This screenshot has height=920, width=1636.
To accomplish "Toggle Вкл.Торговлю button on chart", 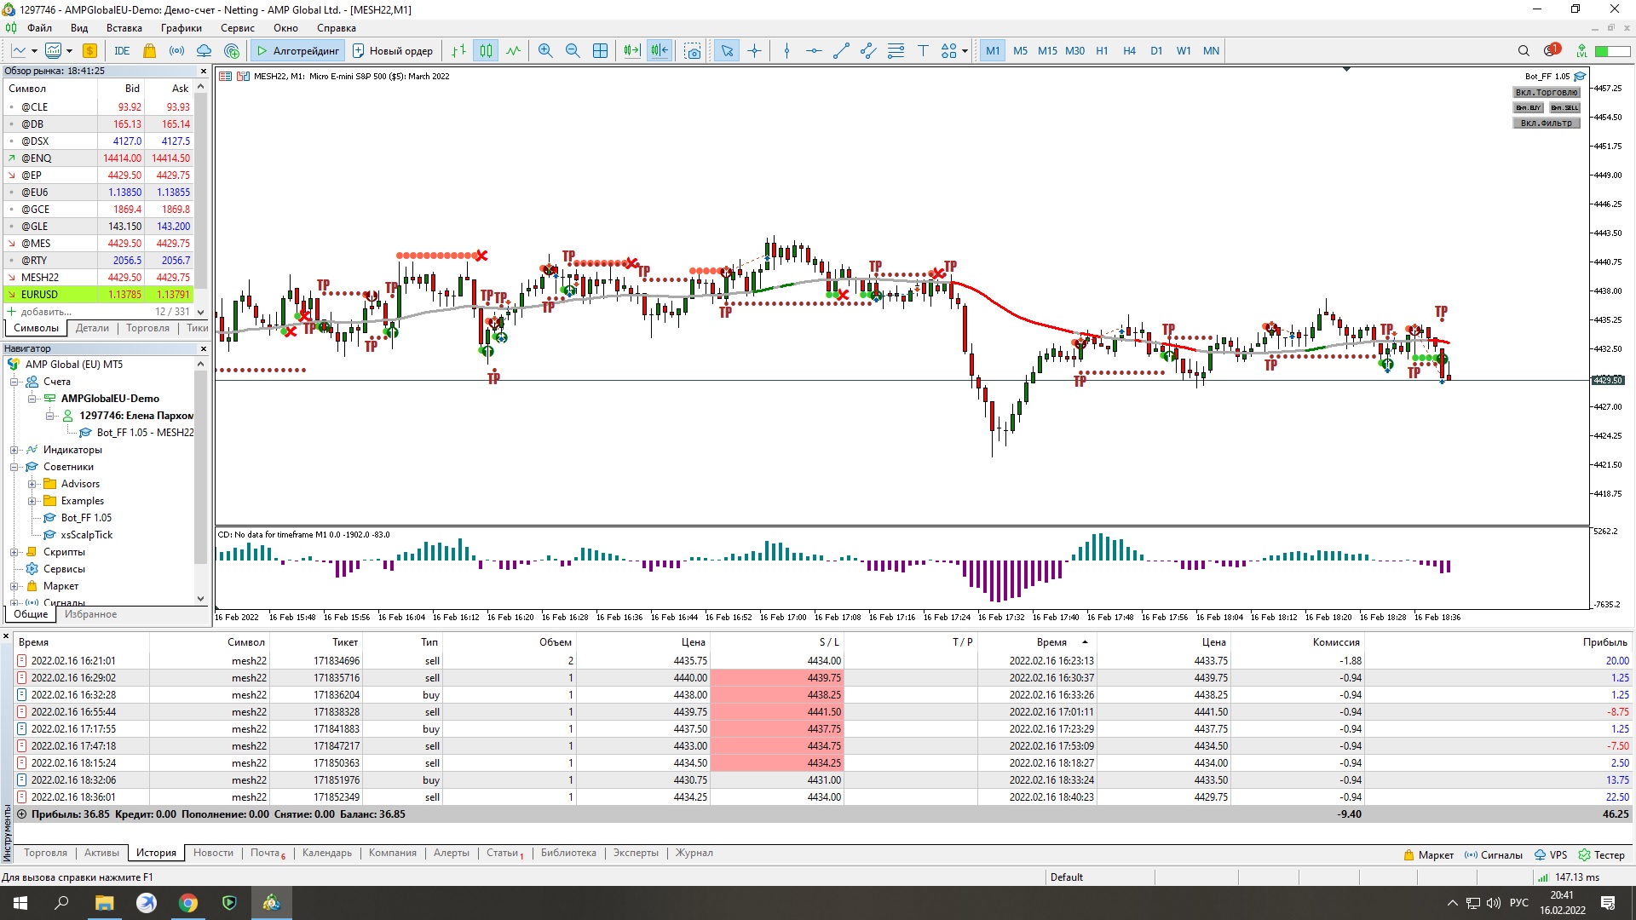I will pos(1546,92).
